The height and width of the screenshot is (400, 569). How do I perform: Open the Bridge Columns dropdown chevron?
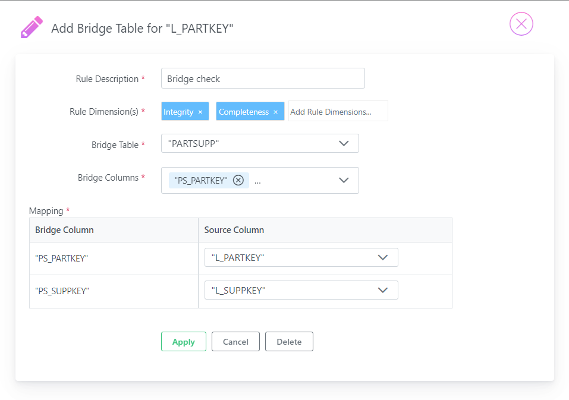(x=344, y=180)
